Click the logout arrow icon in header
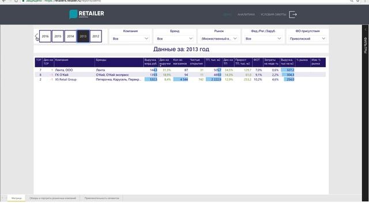Viewport: 369px width, 207px height. (293, 14)
